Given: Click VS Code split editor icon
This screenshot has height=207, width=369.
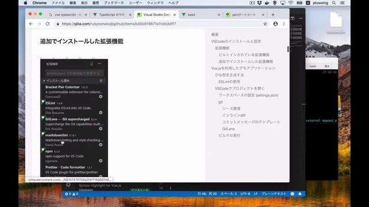Looking at the screenshot, I should pyautogui.click(x=292, y=18).
